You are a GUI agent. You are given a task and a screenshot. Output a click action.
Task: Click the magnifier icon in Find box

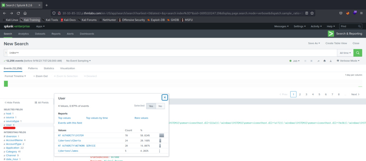click(x=360, y=26)
